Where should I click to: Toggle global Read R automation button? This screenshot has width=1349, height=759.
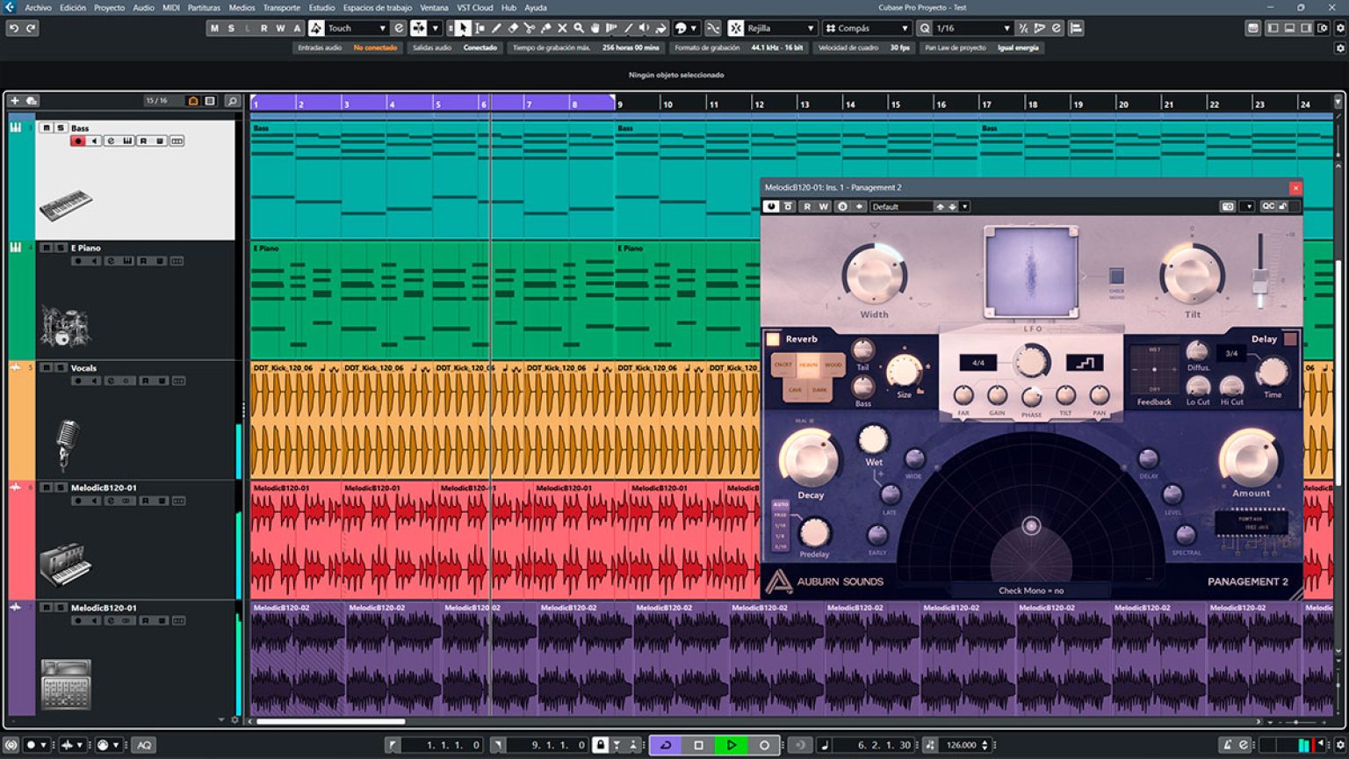click(x=263, y=28)
